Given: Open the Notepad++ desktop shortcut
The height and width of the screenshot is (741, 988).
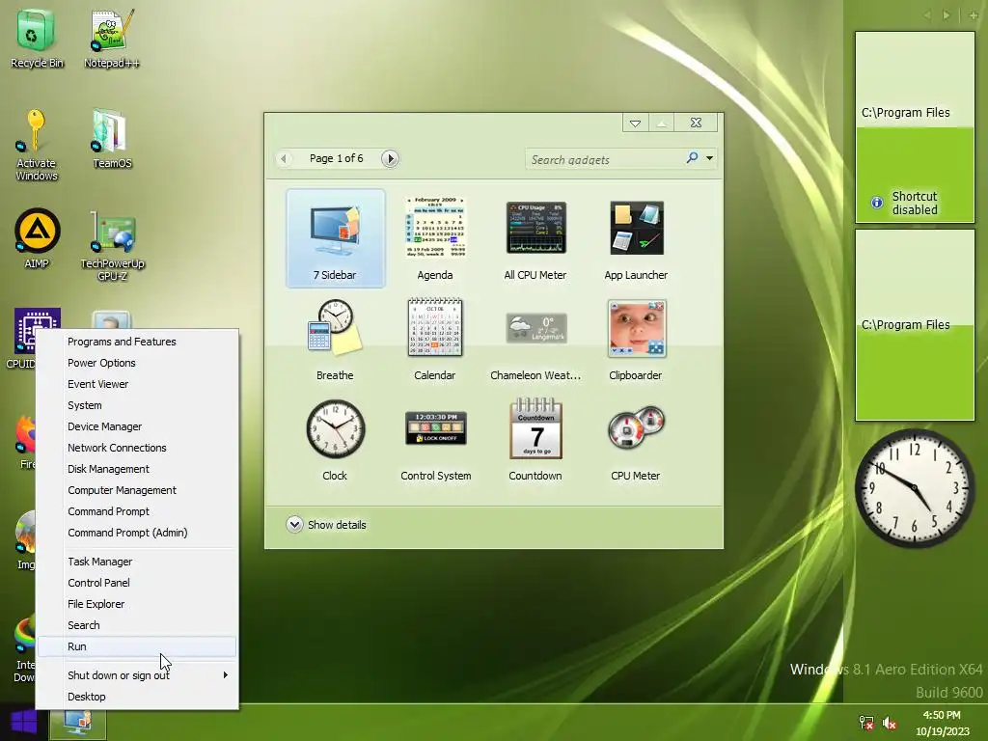Looking at the screenshot, I should tap(112, 38).
